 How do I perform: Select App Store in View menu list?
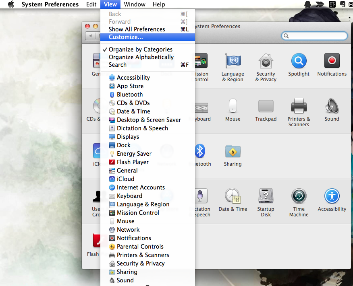coord(147,86)
